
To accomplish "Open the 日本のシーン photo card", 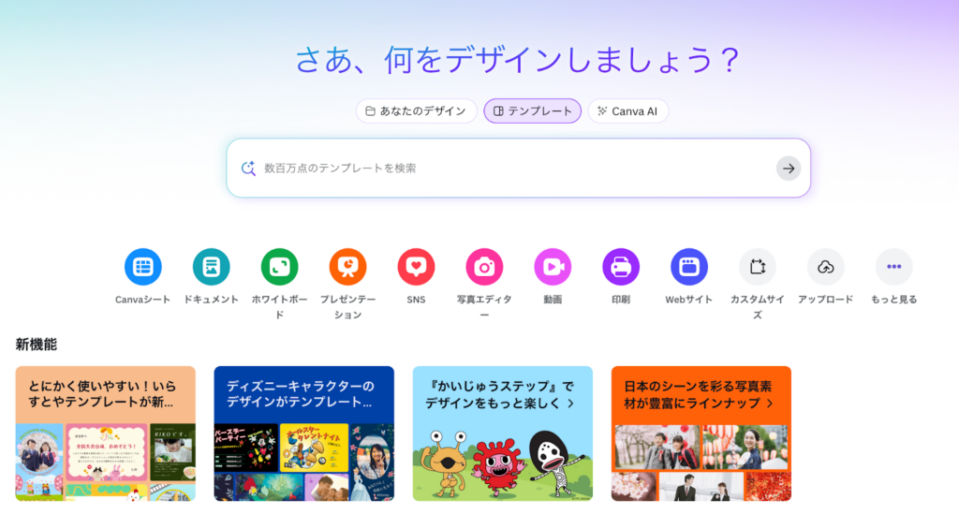I will [701, 433].
